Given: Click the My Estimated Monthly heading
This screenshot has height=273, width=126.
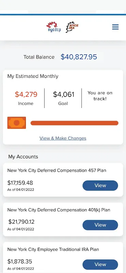Looking at the screenshot, I should click(33, 76).
